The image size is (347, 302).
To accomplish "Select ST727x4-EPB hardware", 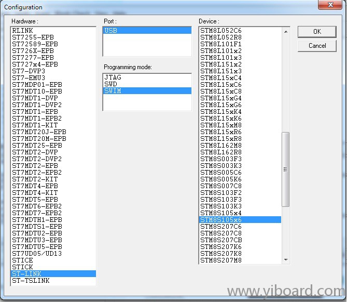I will coord(53,64).
